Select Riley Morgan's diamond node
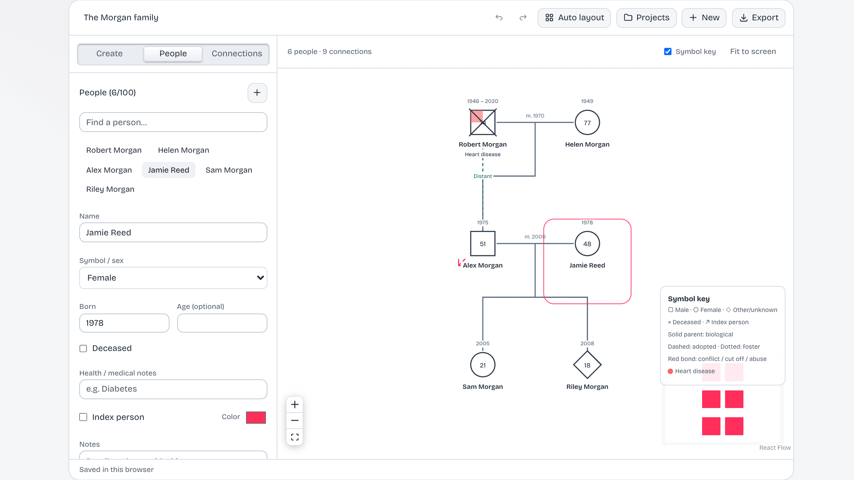This screenshot has height=480, width=854. tap(587, 365)
